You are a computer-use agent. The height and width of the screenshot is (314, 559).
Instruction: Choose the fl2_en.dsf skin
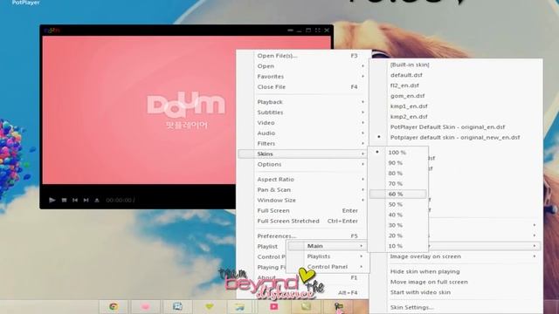[x=404, y=85]
